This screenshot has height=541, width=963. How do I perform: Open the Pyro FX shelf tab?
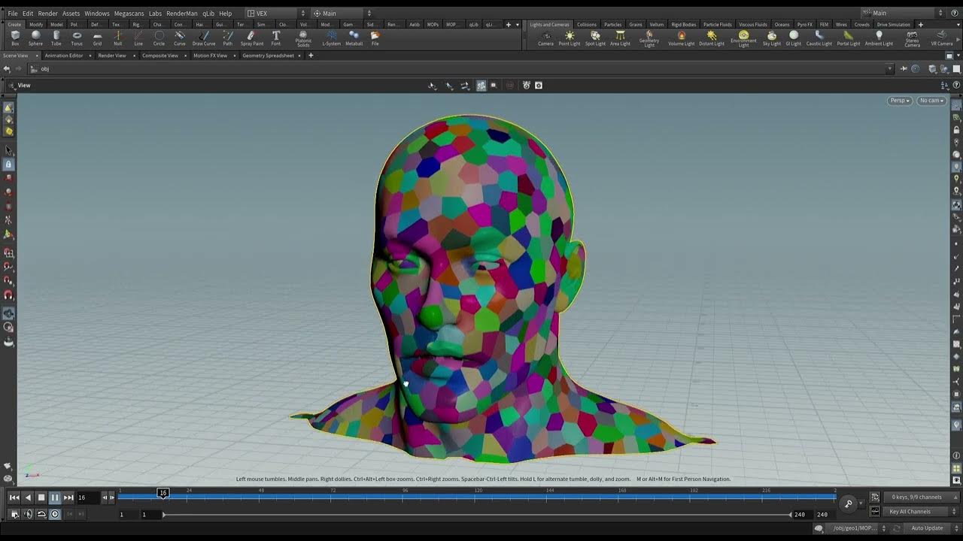coord(804,24)
